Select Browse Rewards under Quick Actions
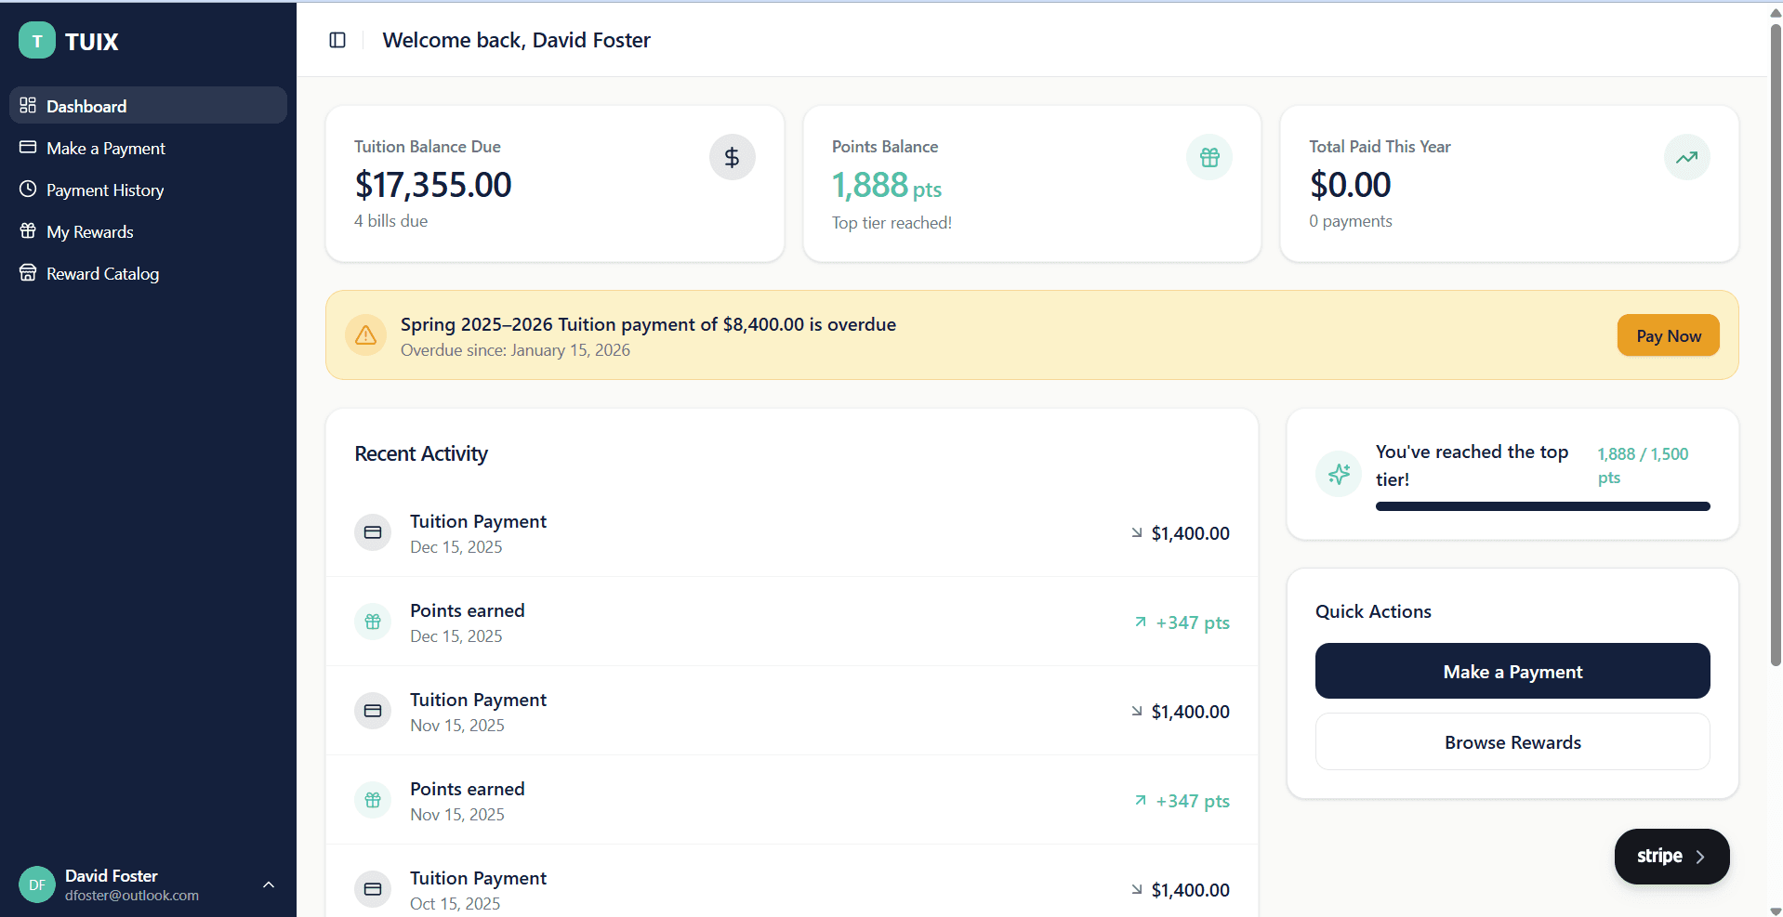The height and width of the screenshot is (917, 1783). tap(1512, 741)
